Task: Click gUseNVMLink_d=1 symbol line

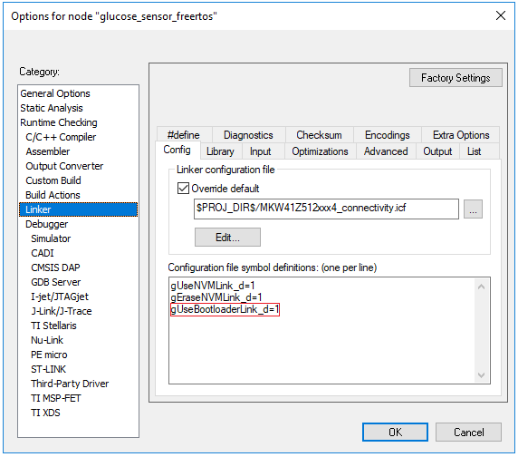Action: (x=213, y=286)
